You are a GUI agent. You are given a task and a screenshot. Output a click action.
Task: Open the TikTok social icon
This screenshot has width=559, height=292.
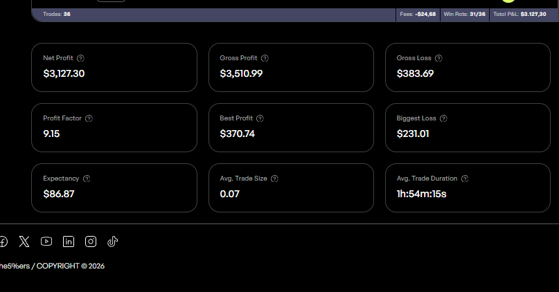113,241
